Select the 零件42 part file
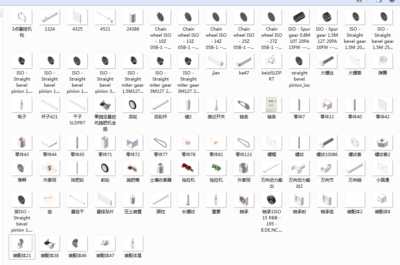This screenshot has width=400, height=265. (x=382, y=105)
